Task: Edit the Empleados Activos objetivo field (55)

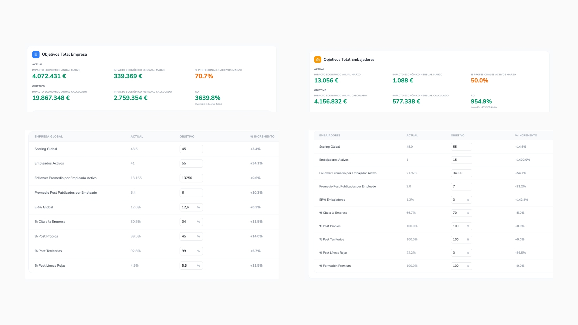Action: 191,163
